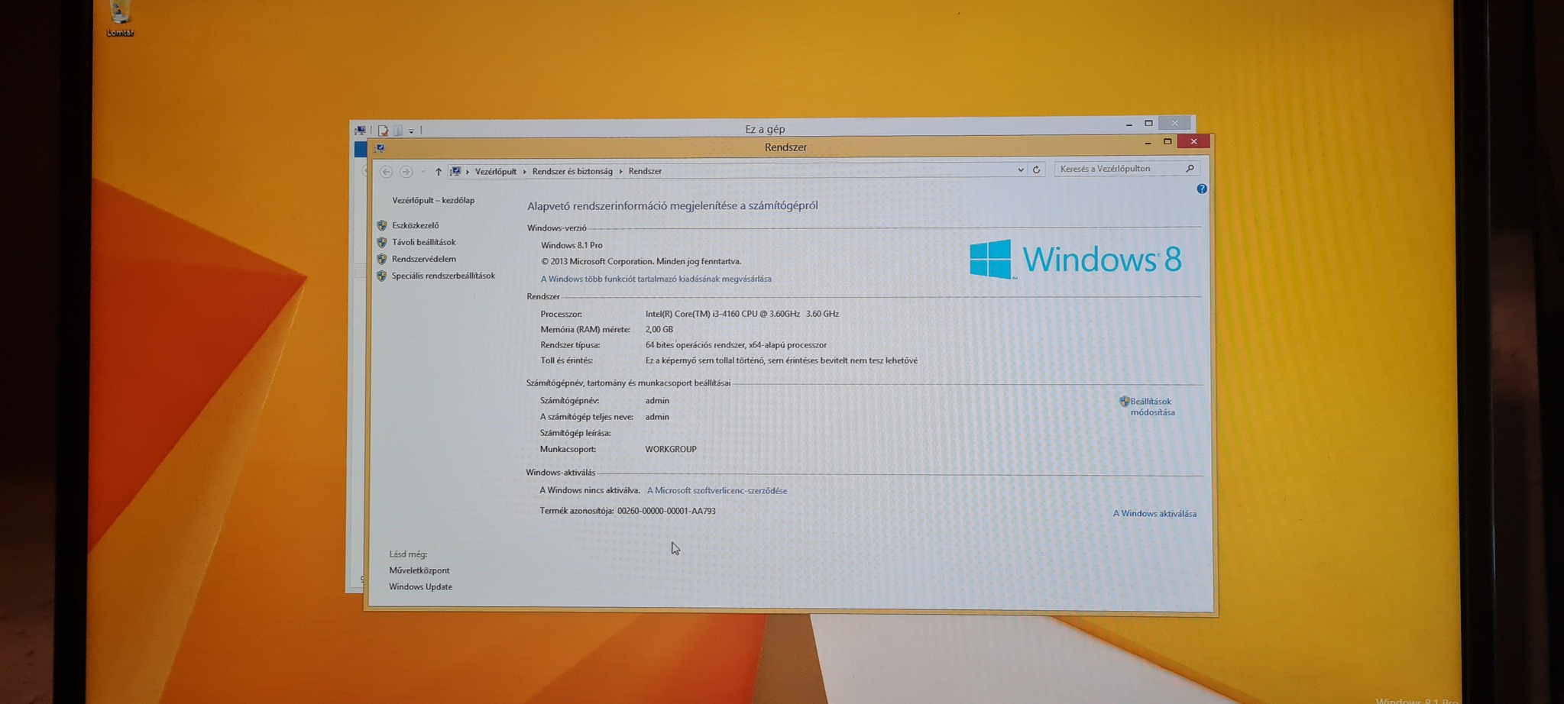The image size is (1564, 704).
Task: Select the Rendszer breadcrumb in address bar
Action: [645, 171]
